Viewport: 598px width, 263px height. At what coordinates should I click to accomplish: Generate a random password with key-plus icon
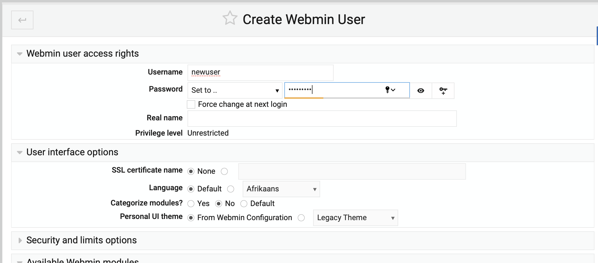click(443, 91)
